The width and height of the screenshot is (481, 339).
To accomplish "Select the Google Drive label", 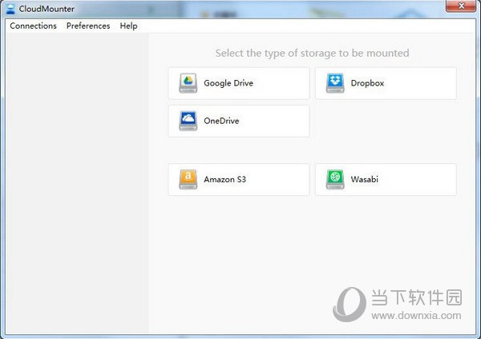I will [x=228, y=83].
